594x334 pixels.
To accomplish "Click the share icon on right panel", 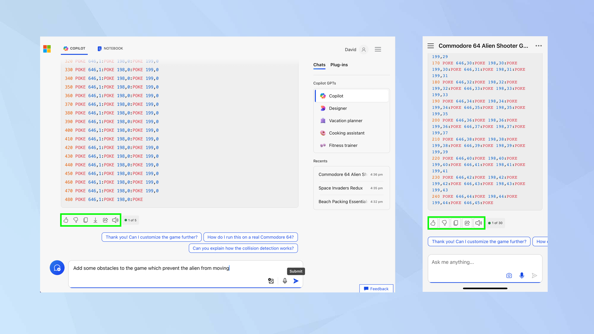I will click(467, 223).
